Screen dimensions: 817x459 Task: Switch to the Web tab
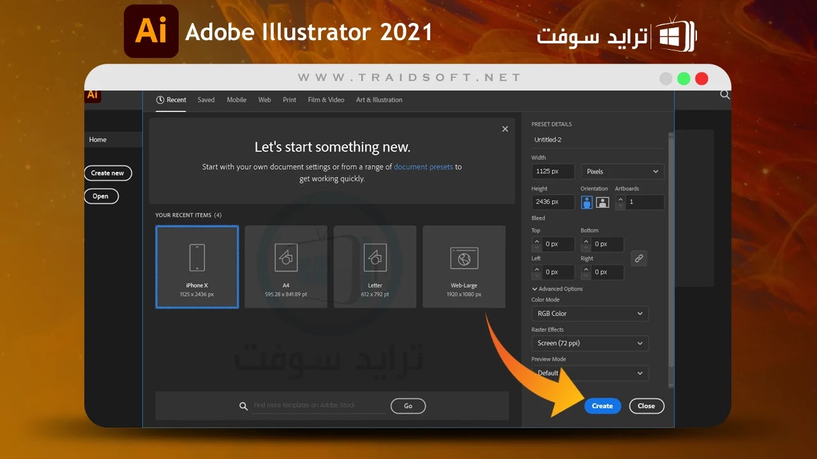(265, 100)
